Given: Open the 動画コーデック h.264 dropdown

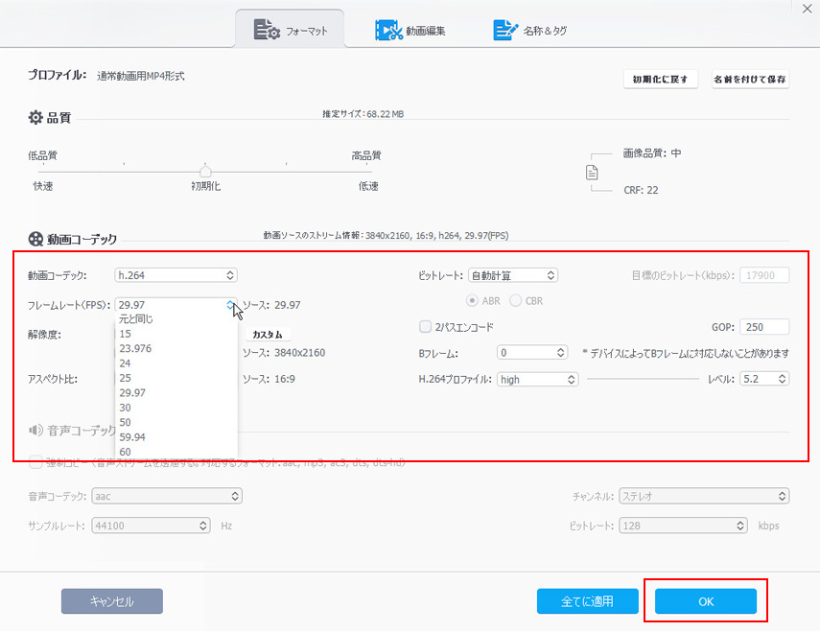Looking at the screenshot, I should (176, 275).
